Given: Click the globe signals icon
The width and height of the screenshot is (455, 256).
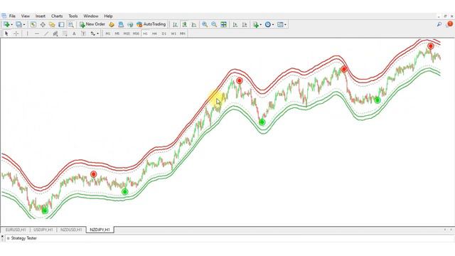Looking at the screenshot, I should click(x=130, y=25).
